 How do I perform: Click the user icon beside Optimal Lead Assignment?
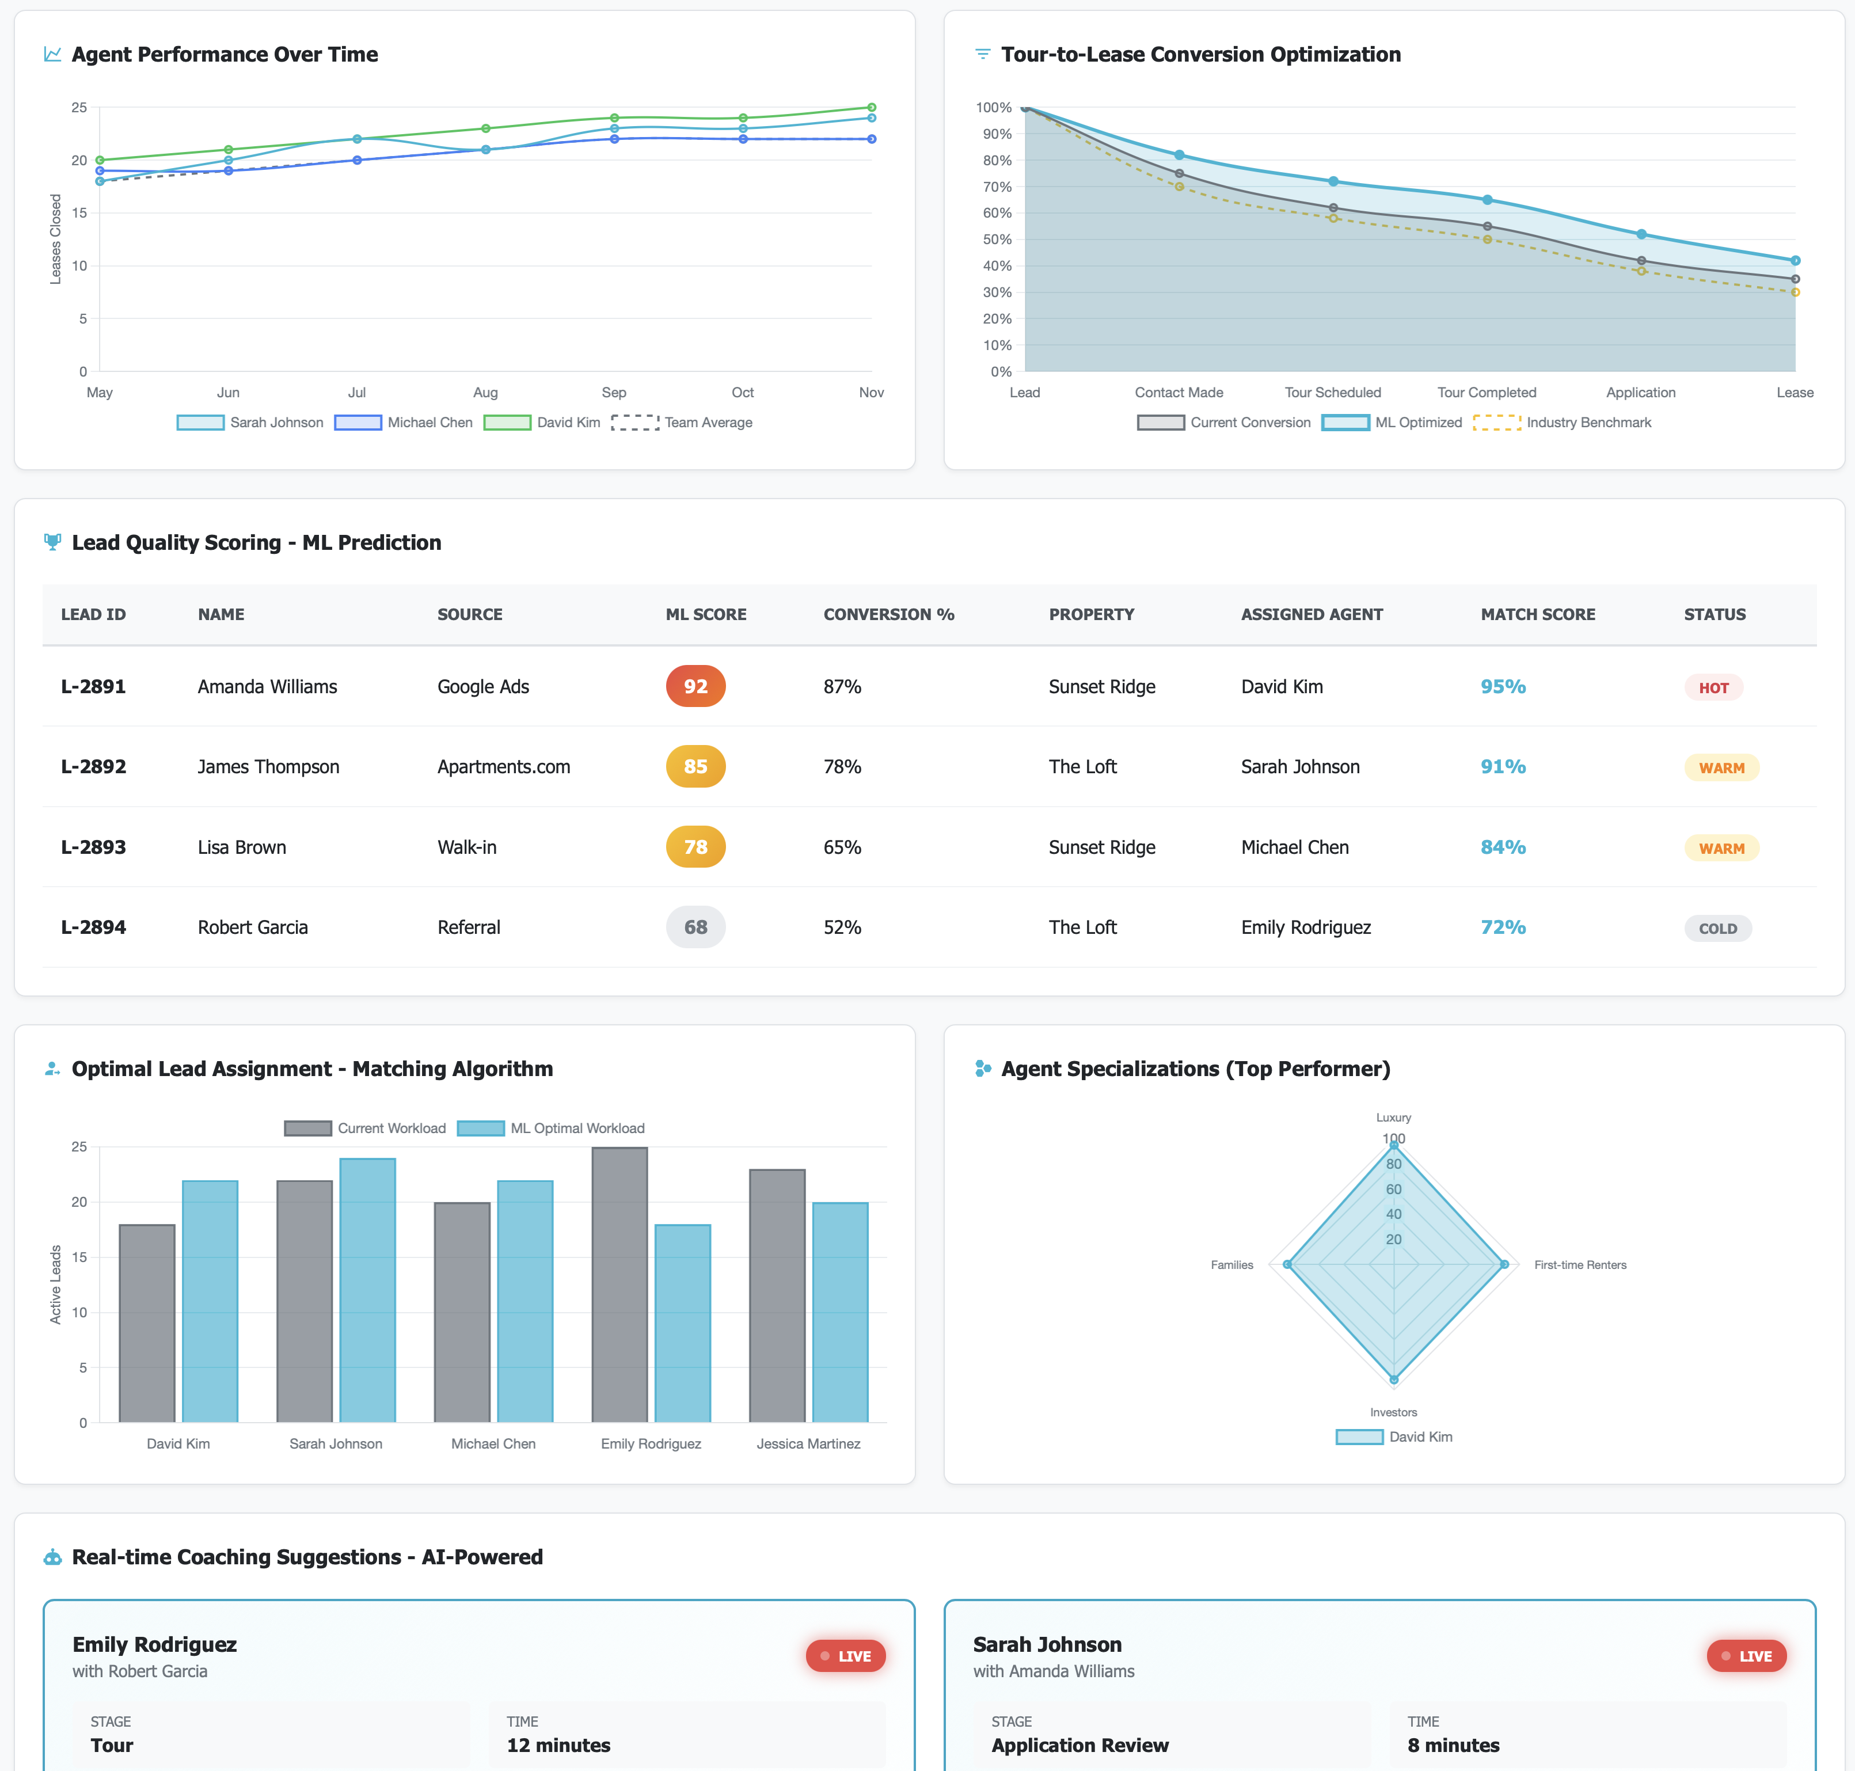[53, 1069]
